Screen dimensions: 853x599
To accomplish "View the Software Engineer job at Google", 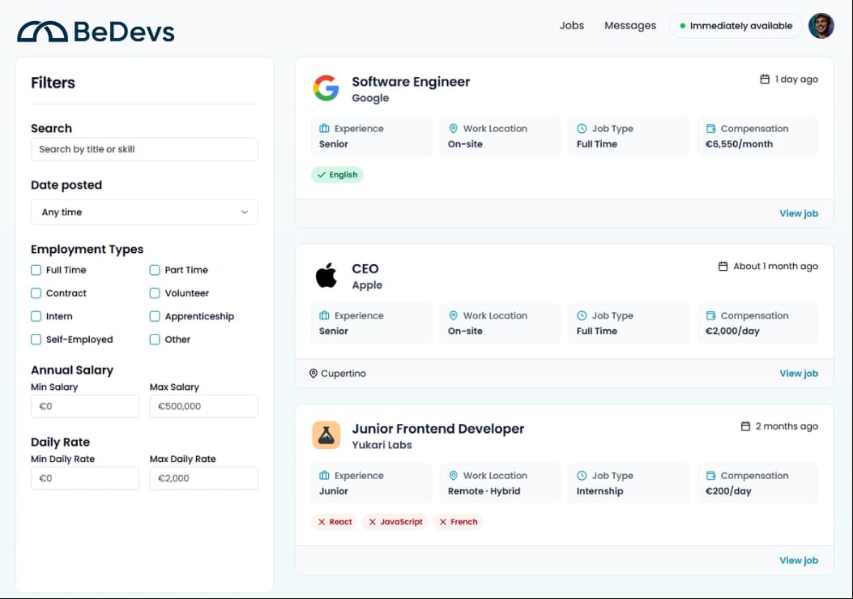I will (x=799, y=212).
